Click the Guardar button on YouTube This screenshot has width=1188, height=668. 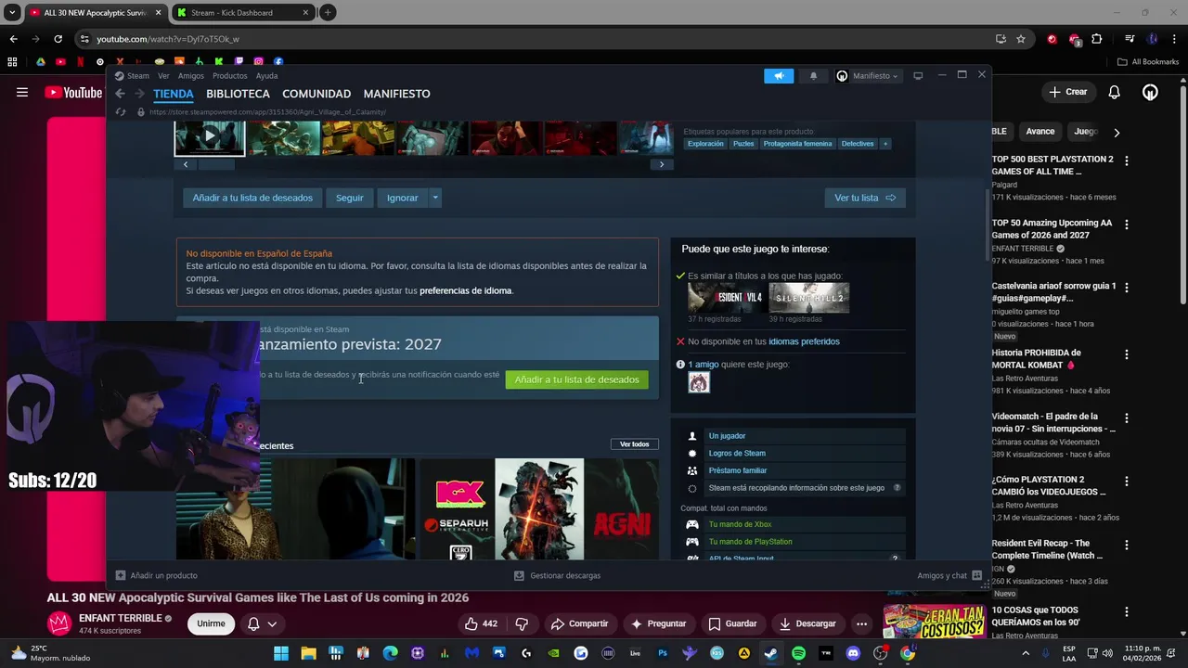[731, 623]
